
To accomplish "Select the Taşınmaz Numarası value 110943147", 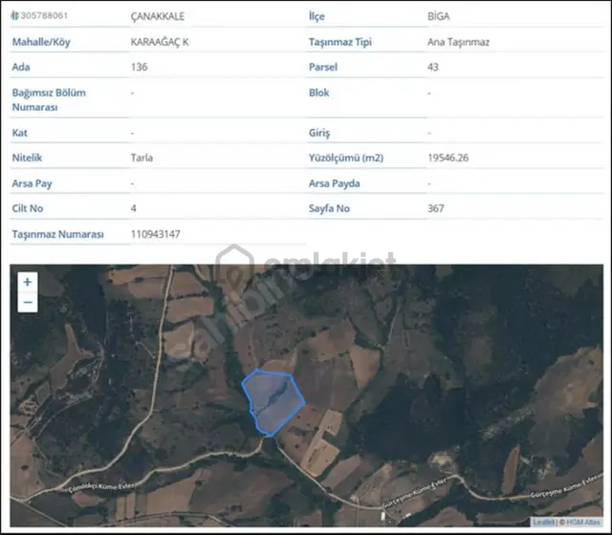I will (155, 234).
